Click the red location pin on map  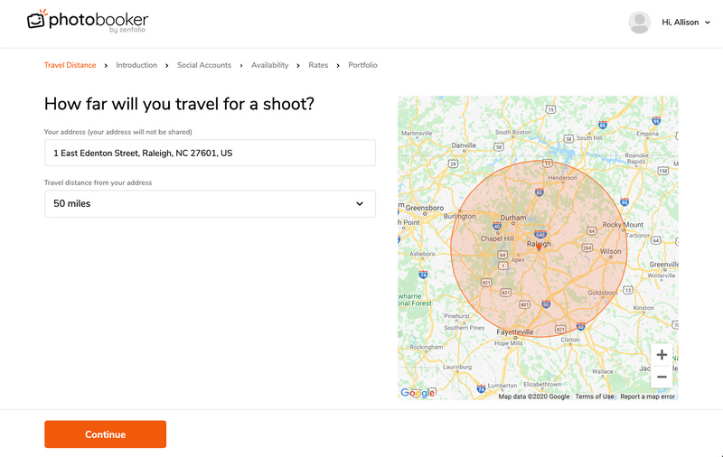pos(539,246)
